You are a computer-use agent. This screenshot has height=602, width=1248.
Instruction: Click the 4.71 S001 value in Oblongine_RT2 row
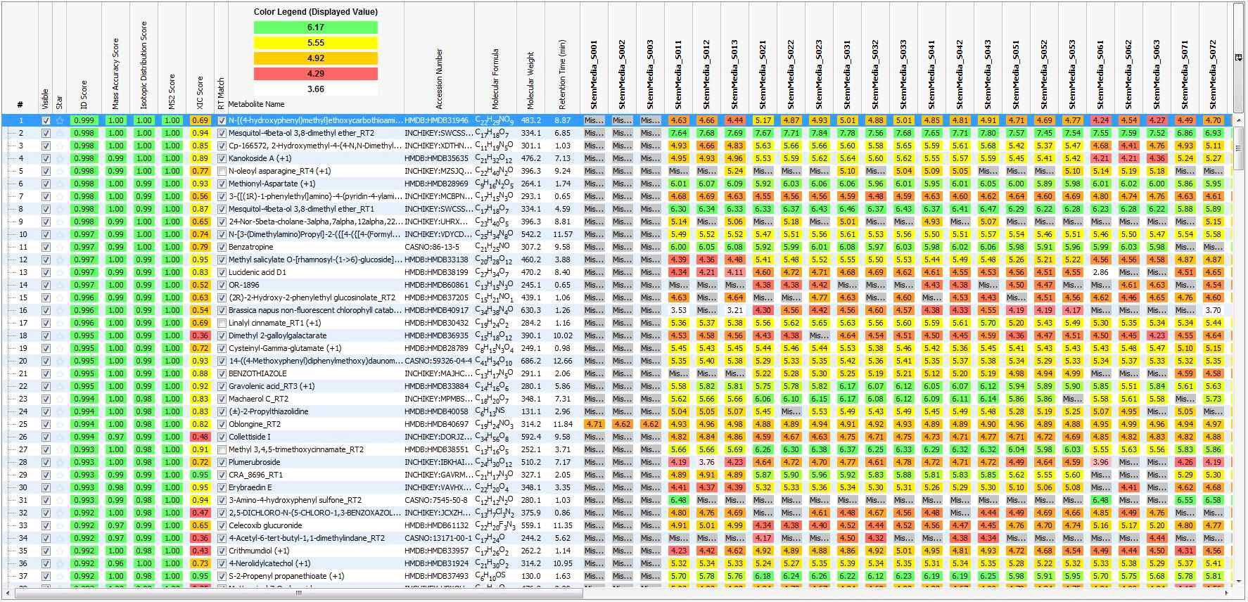(594, 424)
